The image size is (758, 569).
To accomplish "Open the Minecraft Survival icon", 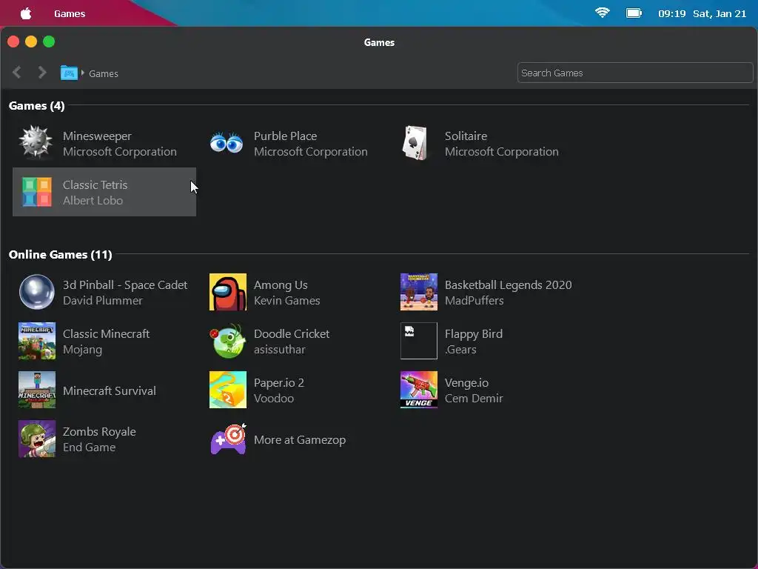I will [37, 390].
